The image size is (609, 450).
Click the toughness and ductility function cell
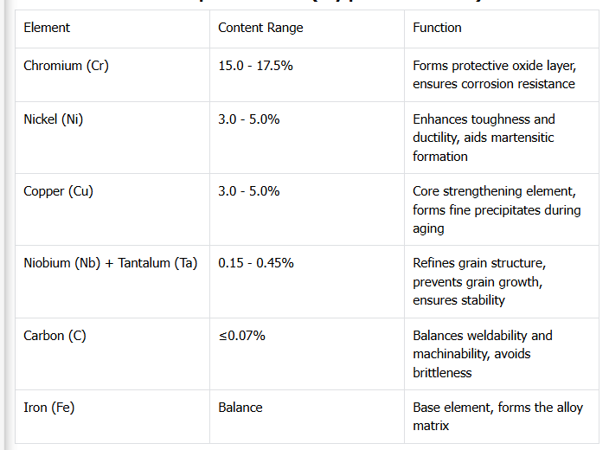click(484, 138)
